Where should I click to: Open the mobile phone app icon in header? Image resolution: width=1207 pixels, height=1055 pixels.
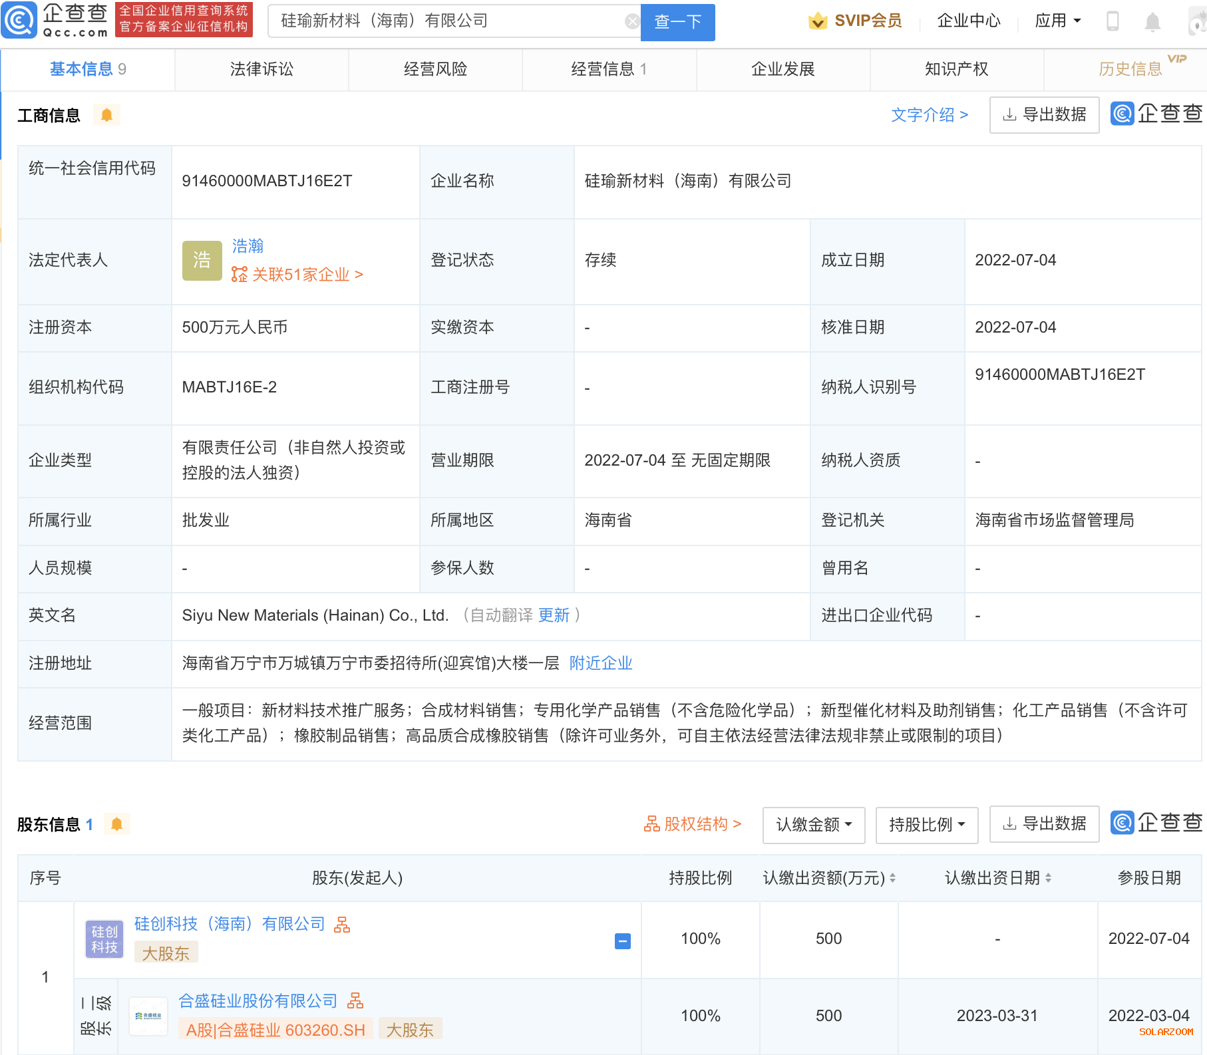[x=1112, y=21]
